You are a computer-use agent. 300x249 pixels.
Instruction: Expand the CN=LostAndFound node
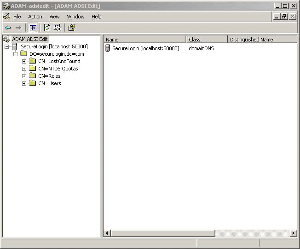tap(24, 61)
